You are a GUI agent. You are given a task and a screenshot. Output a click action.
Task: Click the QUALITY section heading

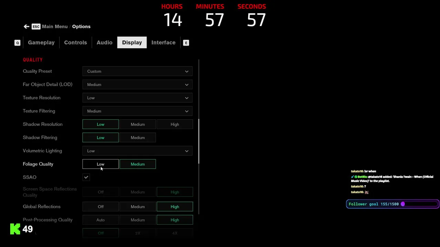coord(33,60)
